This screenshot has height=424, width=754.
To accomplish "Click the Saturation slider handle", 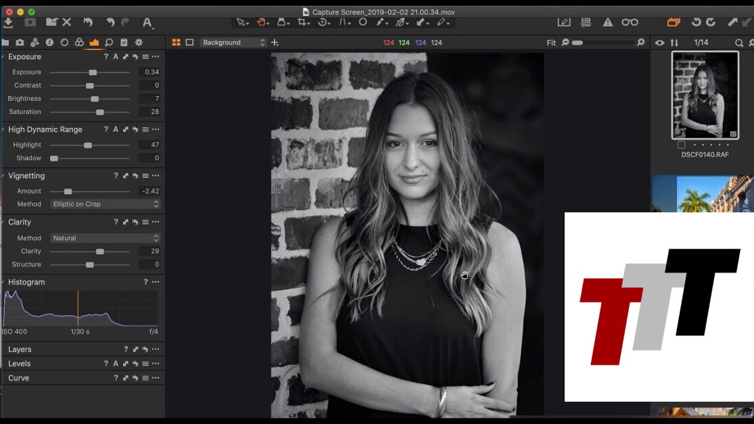I will (x=100, y=112).
